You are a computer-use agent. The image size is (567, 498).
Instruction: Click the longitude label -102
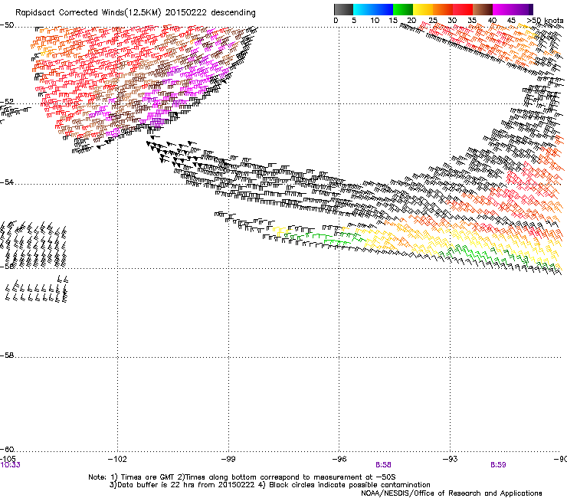coord(117,459)
